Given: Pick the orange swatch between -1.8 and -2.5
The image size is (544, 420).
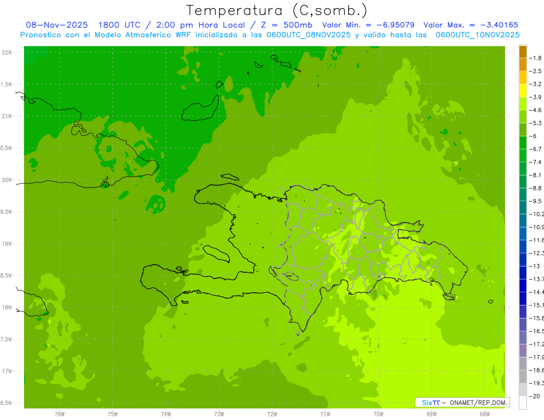Looking at the screenshot, I should (523, 64).
